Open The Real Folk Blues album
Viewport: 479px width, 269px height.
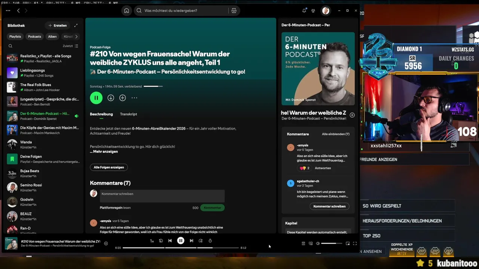(x=43, y=87)
